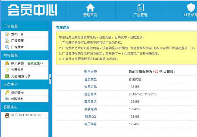Open 账户余额 in the sidebar
Image resolution: width=197 pixels, height=137 pixels.
point(17,63)
